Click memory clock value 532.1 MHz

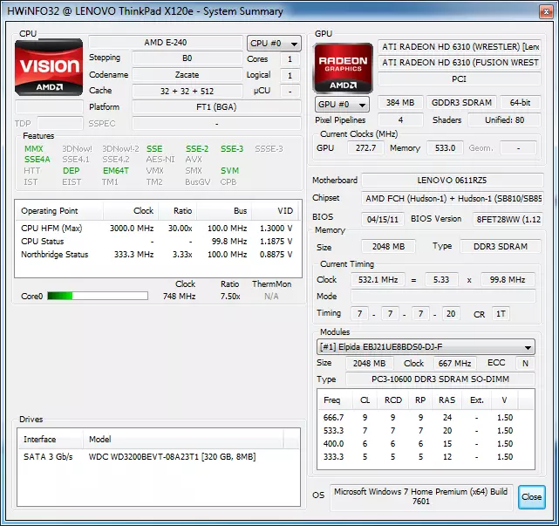378,280
